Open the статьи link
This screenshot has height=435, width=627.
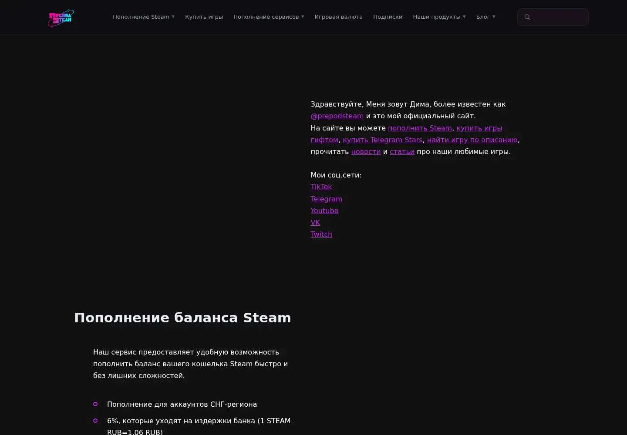pyautogui.click(x=402, y=151)
